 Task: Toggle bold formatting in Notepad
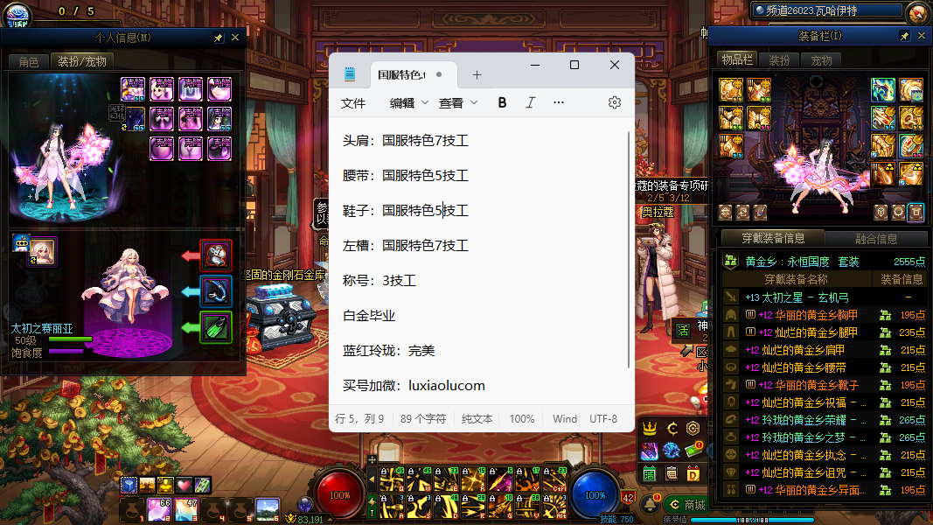point(502,102)
